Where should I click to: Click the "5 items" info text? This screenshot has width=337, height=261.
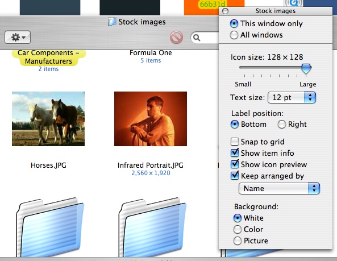151,60
